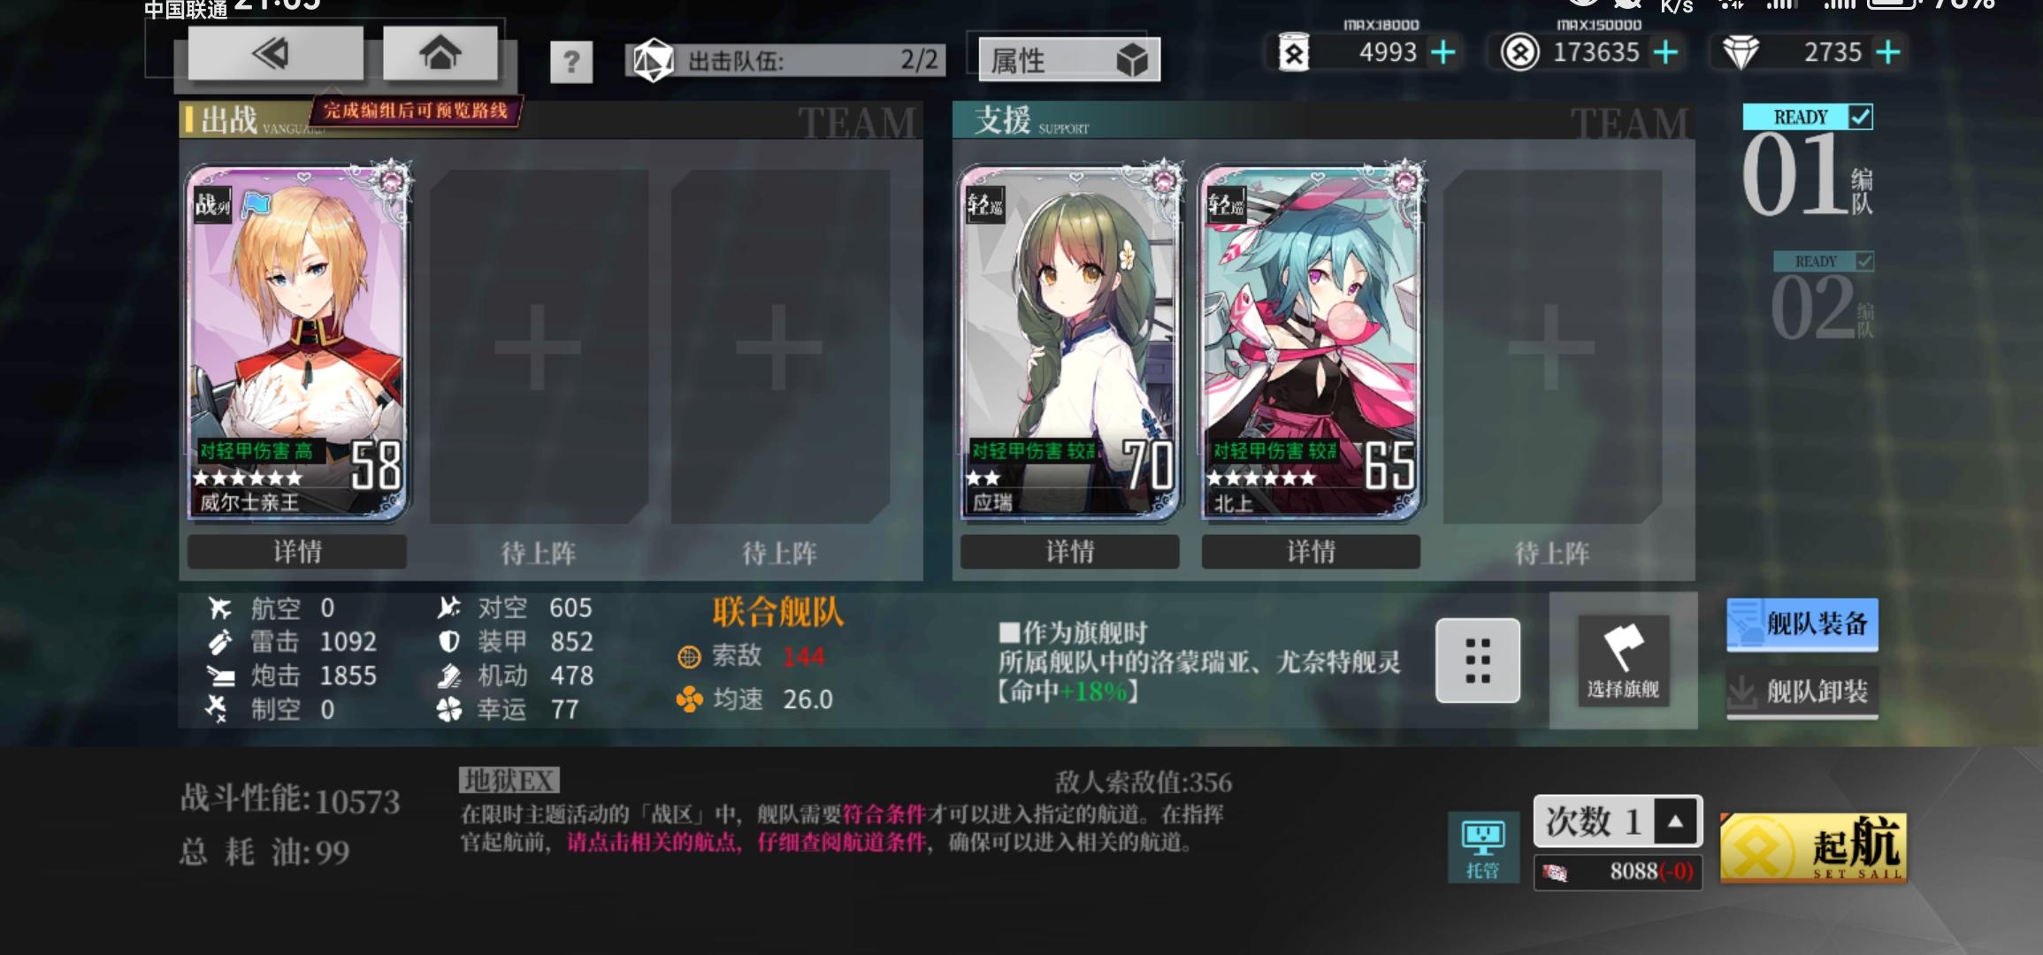This screenshot has width=2043, height=955.
Task: Expand the 次数 sortie count selector arrow
Action: click(1675, 821)
